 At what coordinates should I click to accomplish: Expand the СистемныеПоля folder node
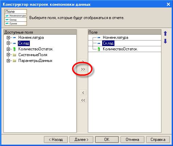(8, 55)
